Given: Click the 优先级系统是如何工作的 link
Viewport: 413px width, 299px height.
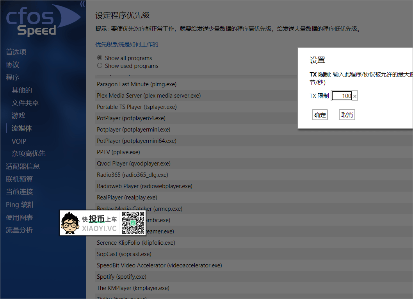Looking at the screenshot, I should click(x=127, y=44).
